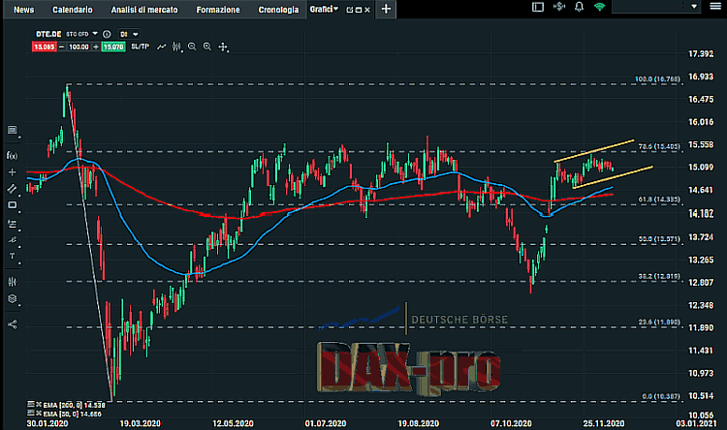Open the Fibonacci tools icon

point(13,224)
